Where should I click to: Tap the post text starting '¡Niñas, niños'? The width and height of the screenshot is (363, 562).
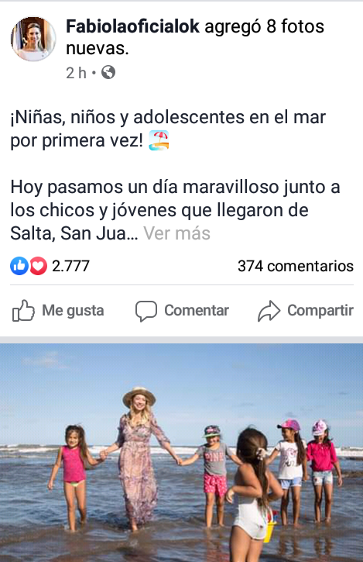coord(168,129)
